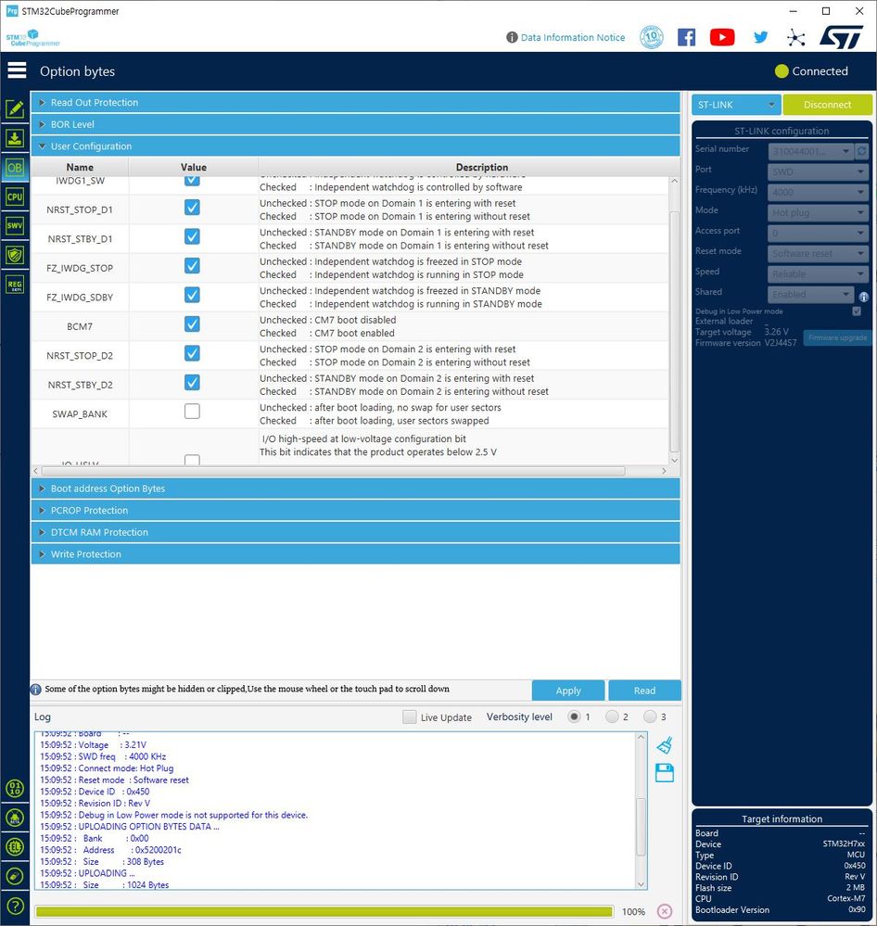Expand the BOR Level section
Image resolution: width=877 pixels, height=926 pixels.
coord(355,124)
